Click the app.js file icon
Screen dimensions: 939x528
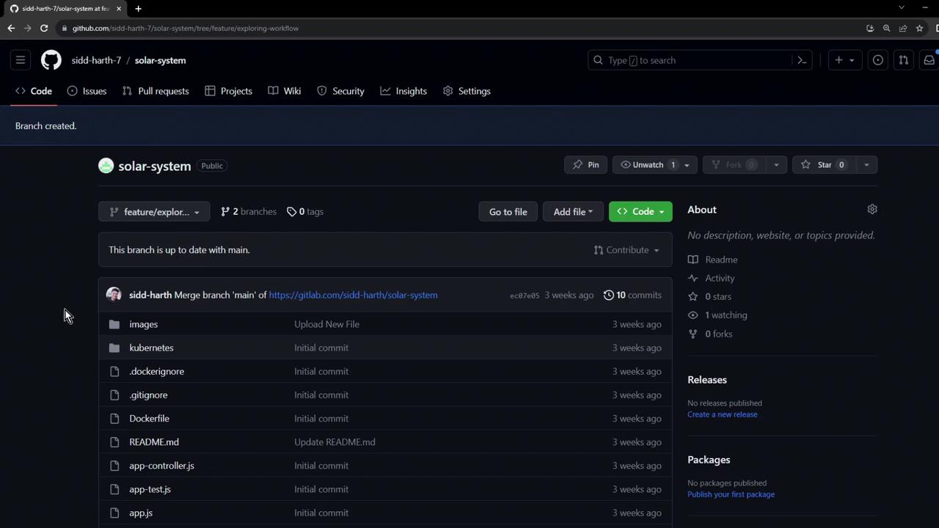coord(114,513)
